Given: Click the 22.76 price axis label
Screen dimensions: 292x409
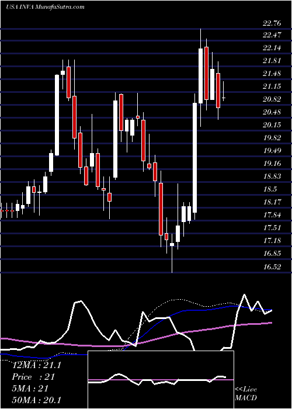Looking at the screenshot, I should click(x=272, y=23).
